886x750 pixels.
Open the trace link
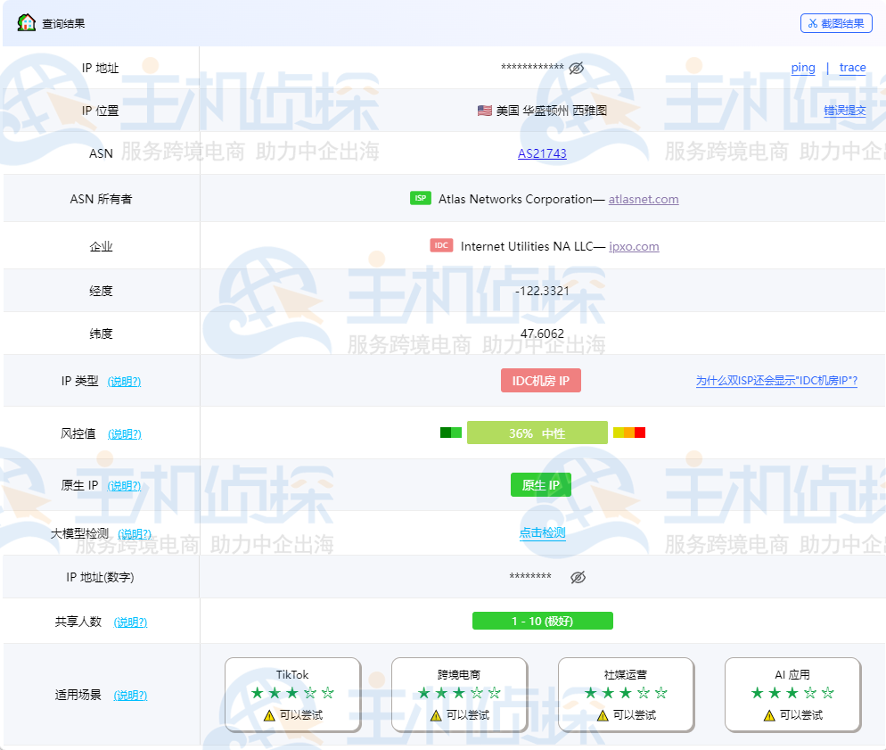click(x=852, y=68)
